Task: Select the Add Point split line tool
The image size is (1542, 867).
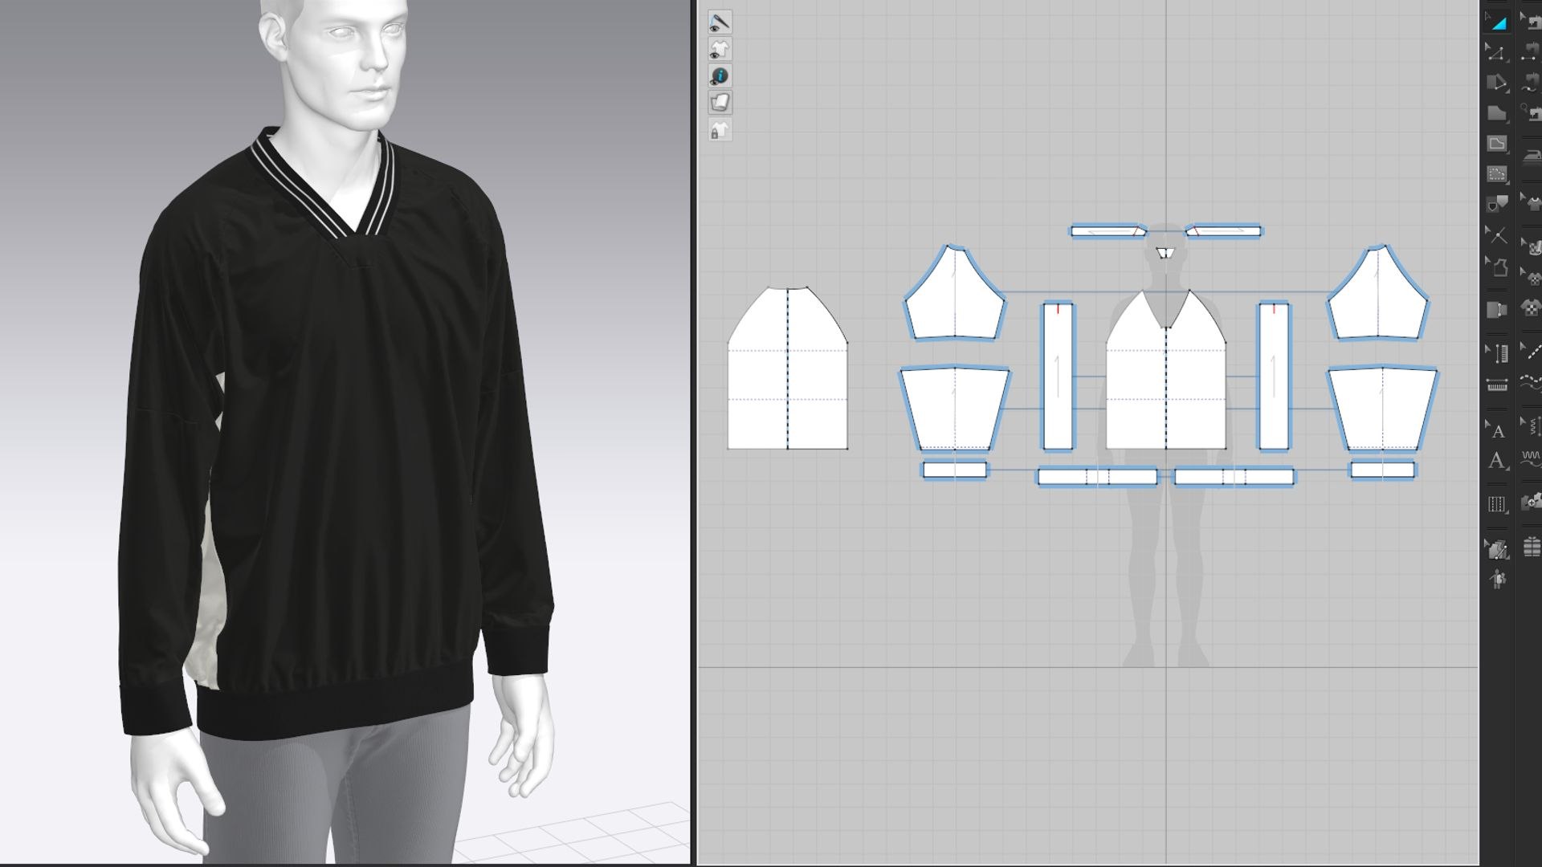Action: click(x=1497, y=235)
